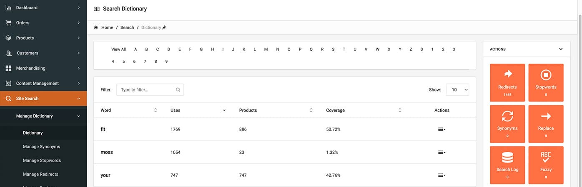Expand the Merchandising sidebar menu
This screenshot has height=187, width=582.
coord(43,68)
